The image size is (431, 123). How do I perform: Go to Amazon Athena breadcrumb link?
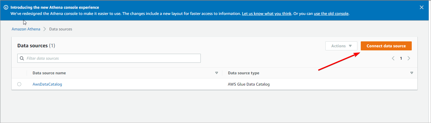[x=26, y=29]
